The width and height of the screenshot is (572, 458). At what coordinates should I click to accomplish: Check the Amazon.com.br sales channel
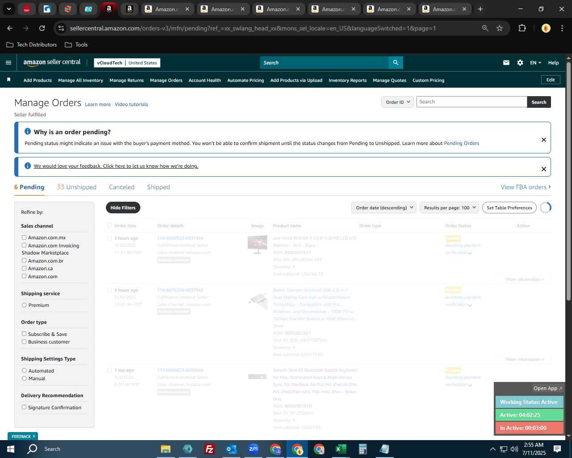point(24,260)
